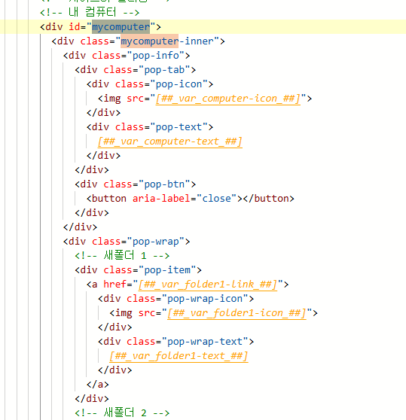Click "mycomputer-inner" class value
The width and height of the screenshot is (406, 420).
click(x=167, y=41)
